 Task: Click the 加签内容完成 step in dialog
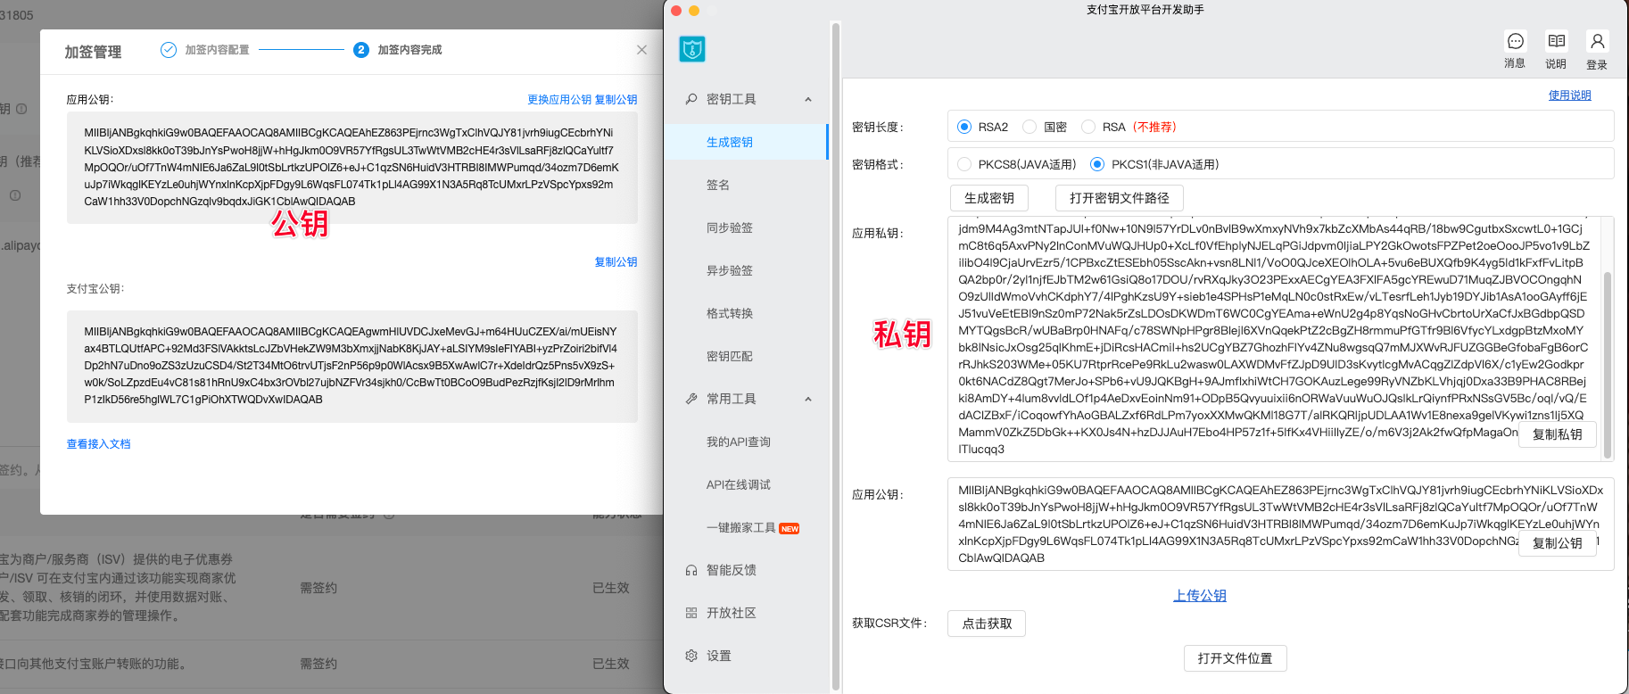click(x=398, y=50)
